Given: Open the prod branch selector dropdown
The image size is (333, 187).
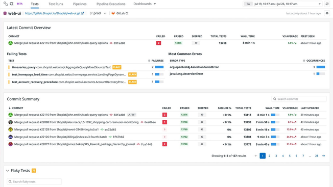Looking at the screenshot, I should 98,13.
